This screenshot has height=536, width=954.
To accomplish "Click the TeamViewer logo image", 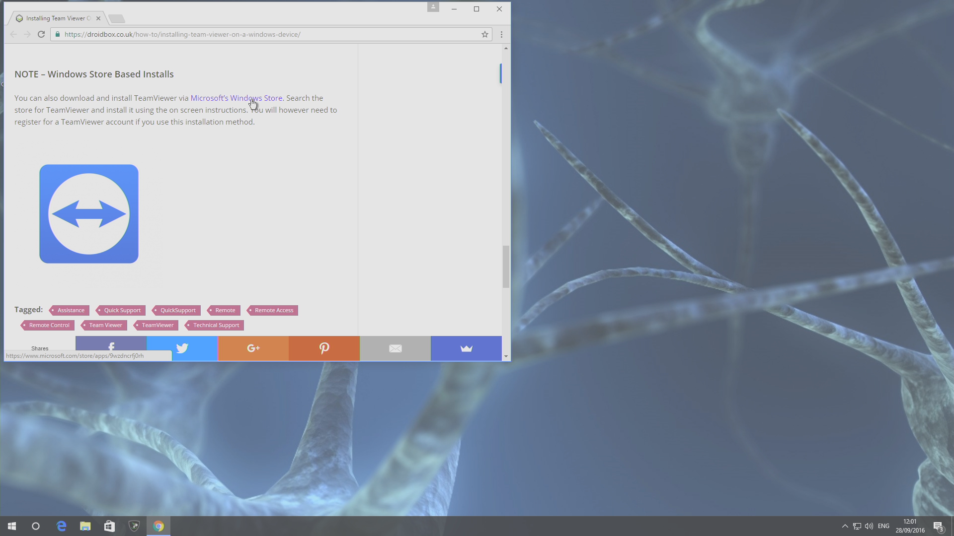I will pyautogui.click(x=89, y=214).
